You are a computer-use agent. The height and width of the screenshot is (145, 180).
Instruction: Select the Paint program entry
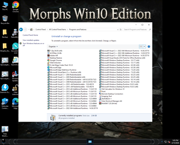coord(102,91)
